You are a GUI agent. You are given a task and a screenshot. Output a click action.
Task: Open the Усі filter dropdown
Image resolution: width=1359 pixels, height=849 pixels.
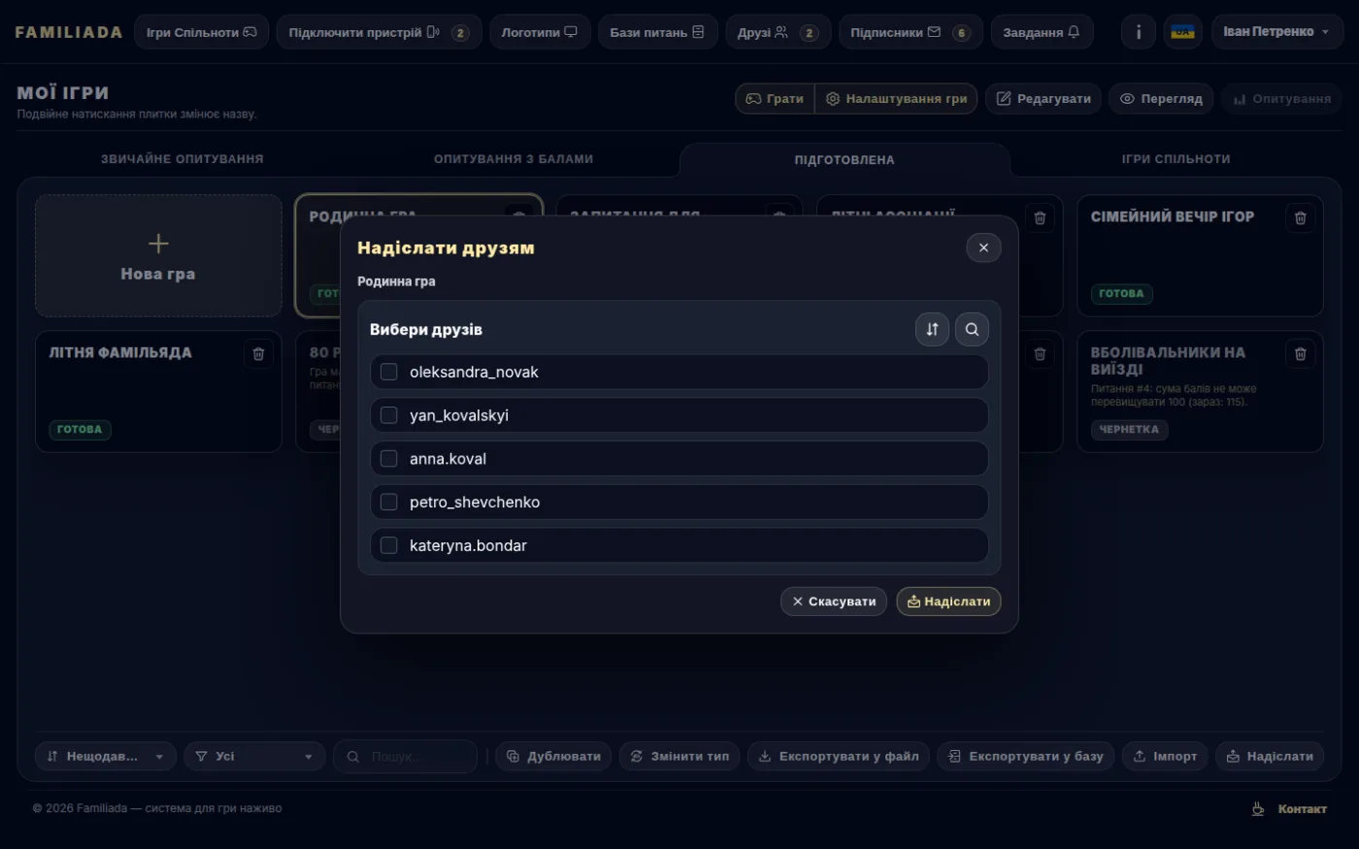click(x=254, y=757)
